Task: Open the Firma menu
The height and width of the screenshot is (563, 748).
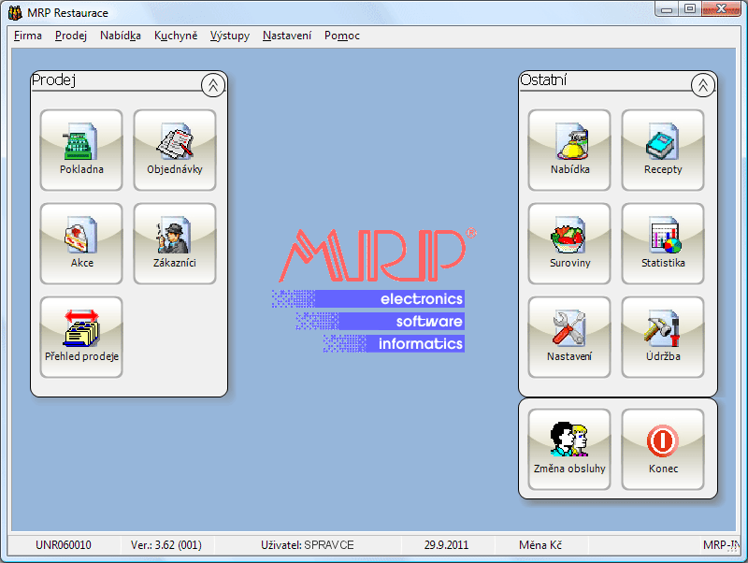Action: (x=28, y=36)
